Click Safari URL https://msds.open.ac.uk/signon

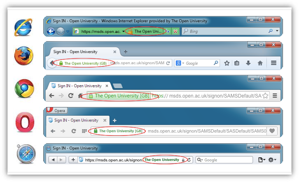[x=114, y=160]
